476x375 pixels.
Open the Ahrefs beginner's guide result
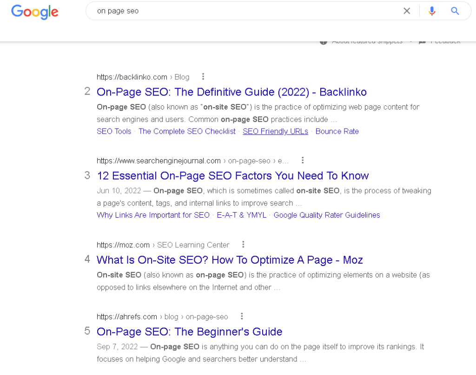coord(190,332)
